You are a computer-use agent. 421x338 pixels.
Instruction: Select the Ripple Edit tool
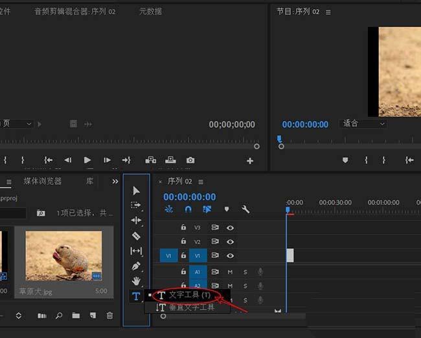coord(136,220)
